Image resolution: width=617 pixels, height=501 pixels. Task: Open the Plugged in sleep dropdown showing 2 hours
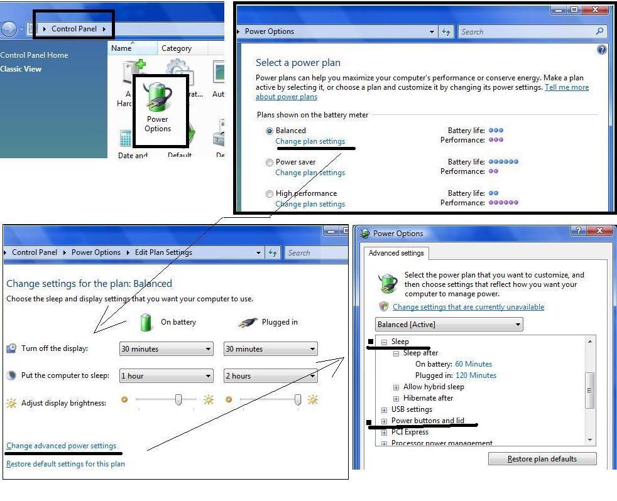[x=271, y=376]
